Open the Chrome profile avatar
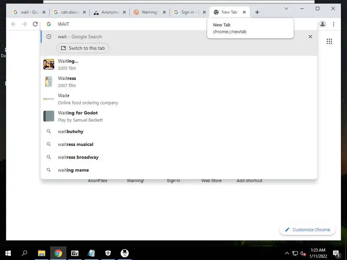 pos(323,24)
